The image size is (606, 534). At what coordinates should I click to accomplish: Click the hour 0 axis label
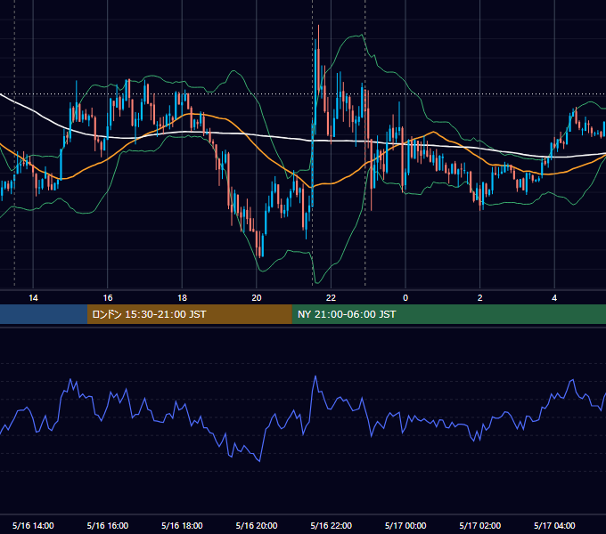click(405, 298)
